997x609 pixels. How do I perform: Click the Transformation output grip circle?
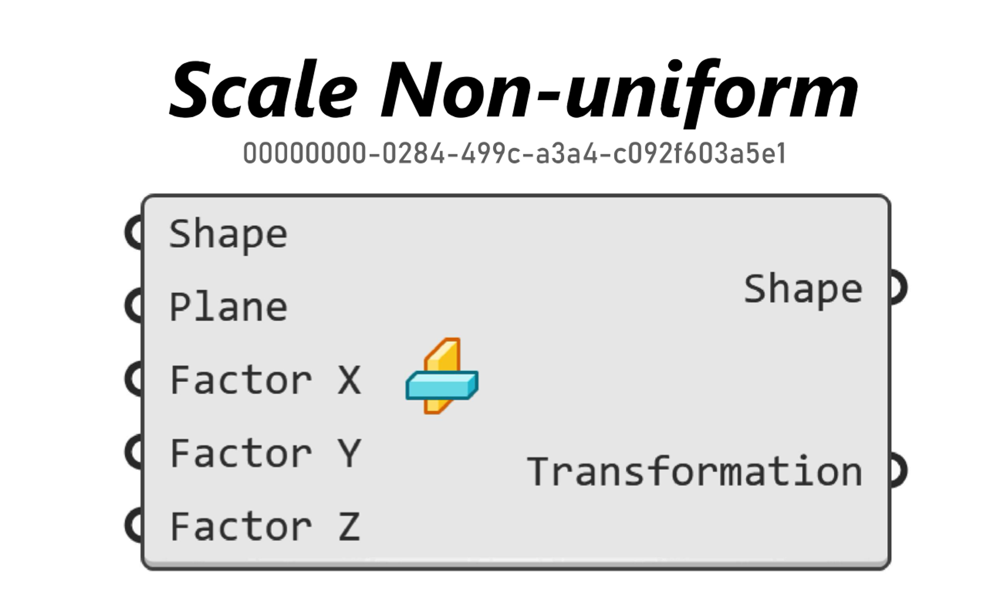[898, 471]
